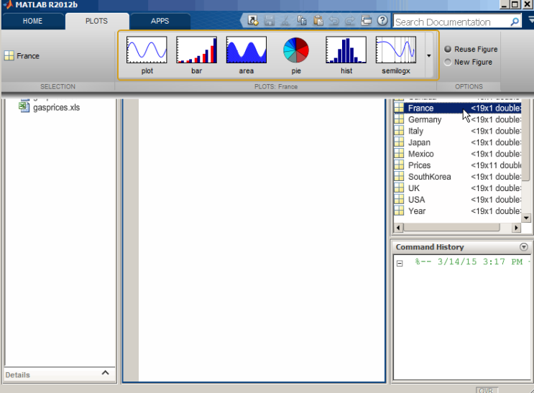Image resolution: width=534 pixels, height=393 pixels.
Task: Click the SouthKorea variable grid icon
Action: [x=399, y=176]
